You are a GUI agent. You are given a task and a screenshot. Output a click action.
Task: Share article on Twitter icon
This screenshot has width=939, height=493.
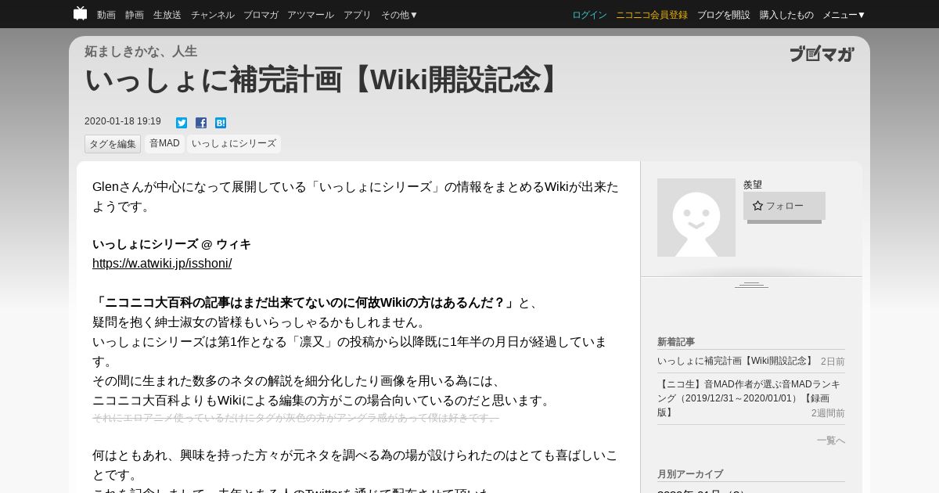[x=182, y=123]
